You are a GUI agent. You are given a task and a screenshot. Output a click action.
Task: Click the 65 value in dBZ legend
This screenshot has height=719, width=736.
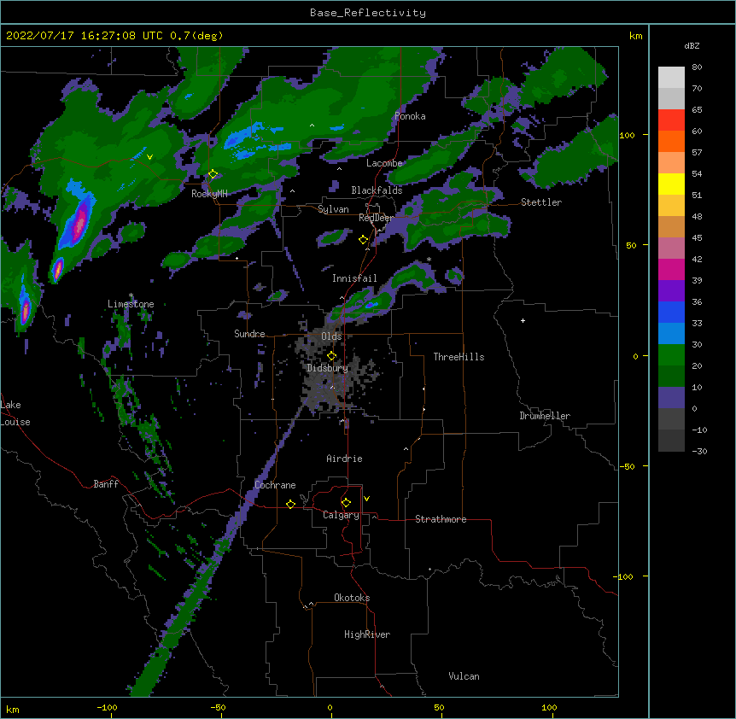(697, 110)
